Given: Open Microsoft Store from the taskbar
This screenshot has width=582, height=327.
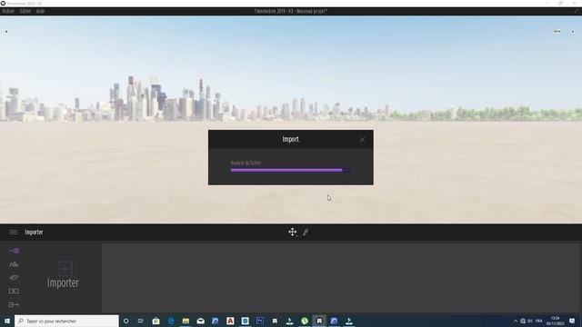Looking at the screenshot, I should pos(156,321).
